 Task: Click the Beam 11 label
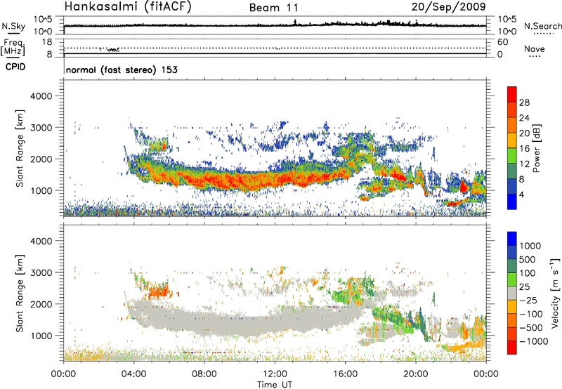[x=274, y=8]
